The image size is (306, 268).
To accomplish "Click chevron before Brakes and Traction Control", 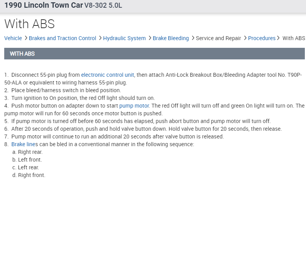I will pos(26,38).
